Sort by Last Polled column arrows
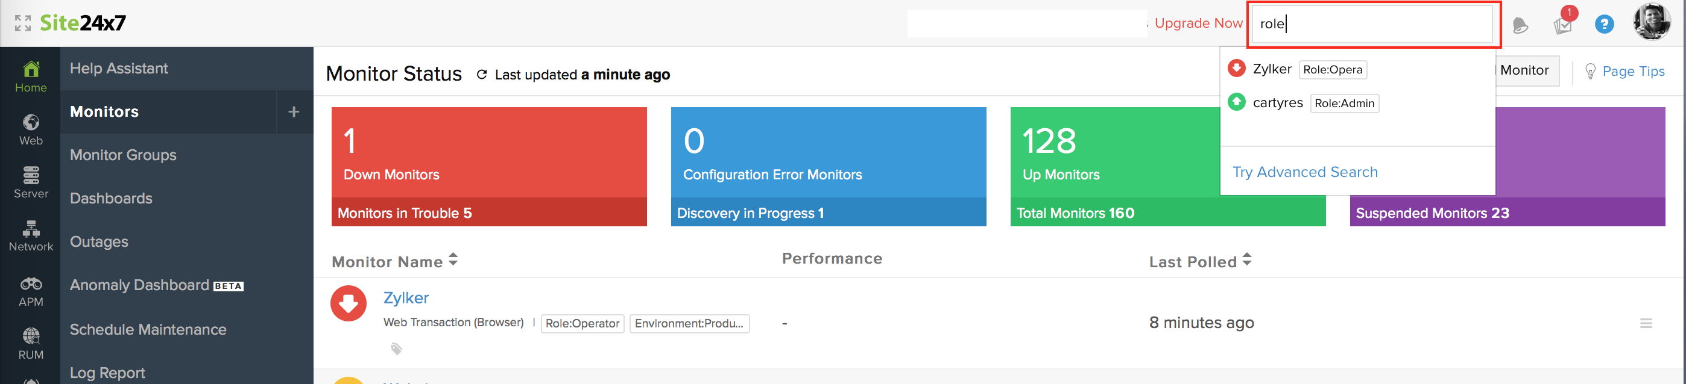 pos(1247,261)
